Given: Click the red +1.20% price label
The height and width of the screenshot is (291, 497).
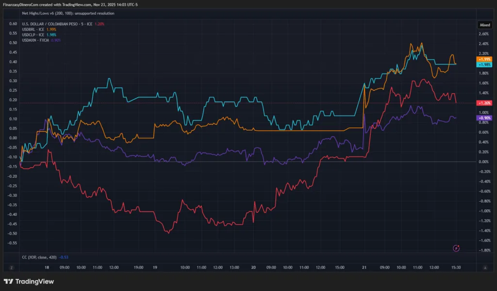Looking at the screenshot, I should coord(484,103).
